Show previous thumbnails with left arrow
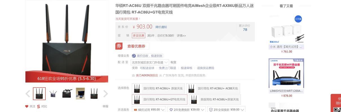This screenshot has height=112, width=341. pyautogui.click(x=28, y=94)
